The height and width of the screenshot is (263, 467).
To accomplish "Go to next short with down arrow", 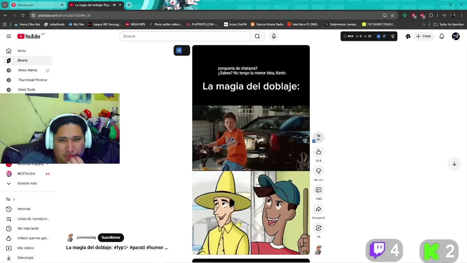I will [454, 164].
